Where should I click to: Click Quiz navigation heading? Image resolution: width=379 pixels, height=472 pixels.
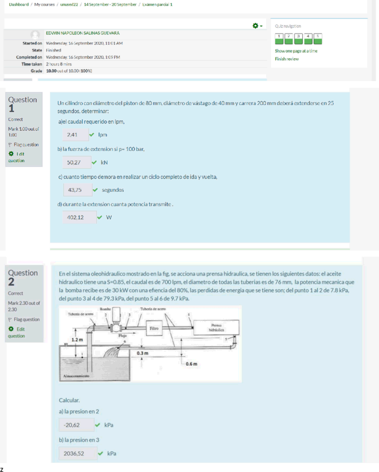click(288, 26)
